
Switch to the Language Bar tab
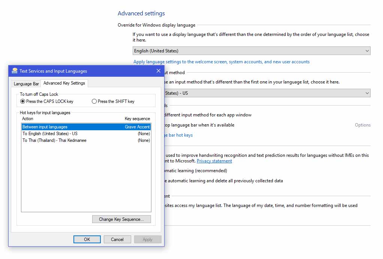pos(26,83)
